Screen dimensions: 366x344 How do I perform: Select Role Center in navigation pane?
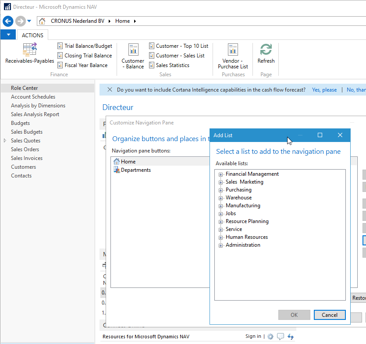click(48, 88)
